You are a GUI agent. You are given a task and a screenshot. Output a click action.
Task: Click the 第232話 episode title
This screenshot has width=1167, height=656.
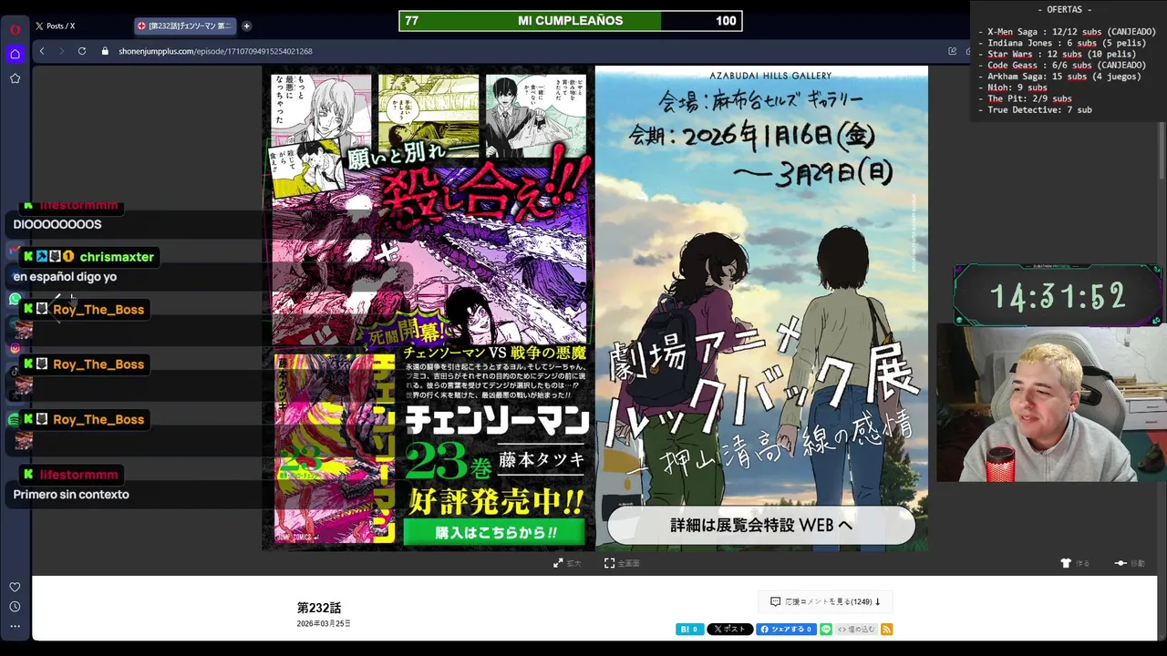pyautogui.click(x=319, y=608)
